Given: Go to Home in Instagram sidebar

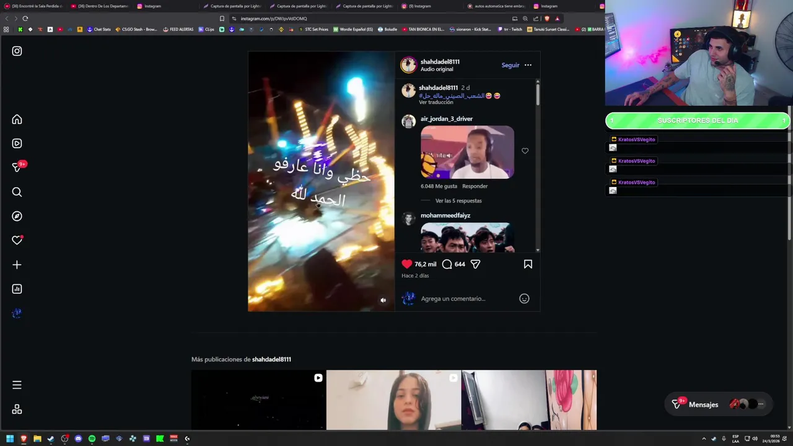Looking at the screenshot, I should click(x=17, y=120).
